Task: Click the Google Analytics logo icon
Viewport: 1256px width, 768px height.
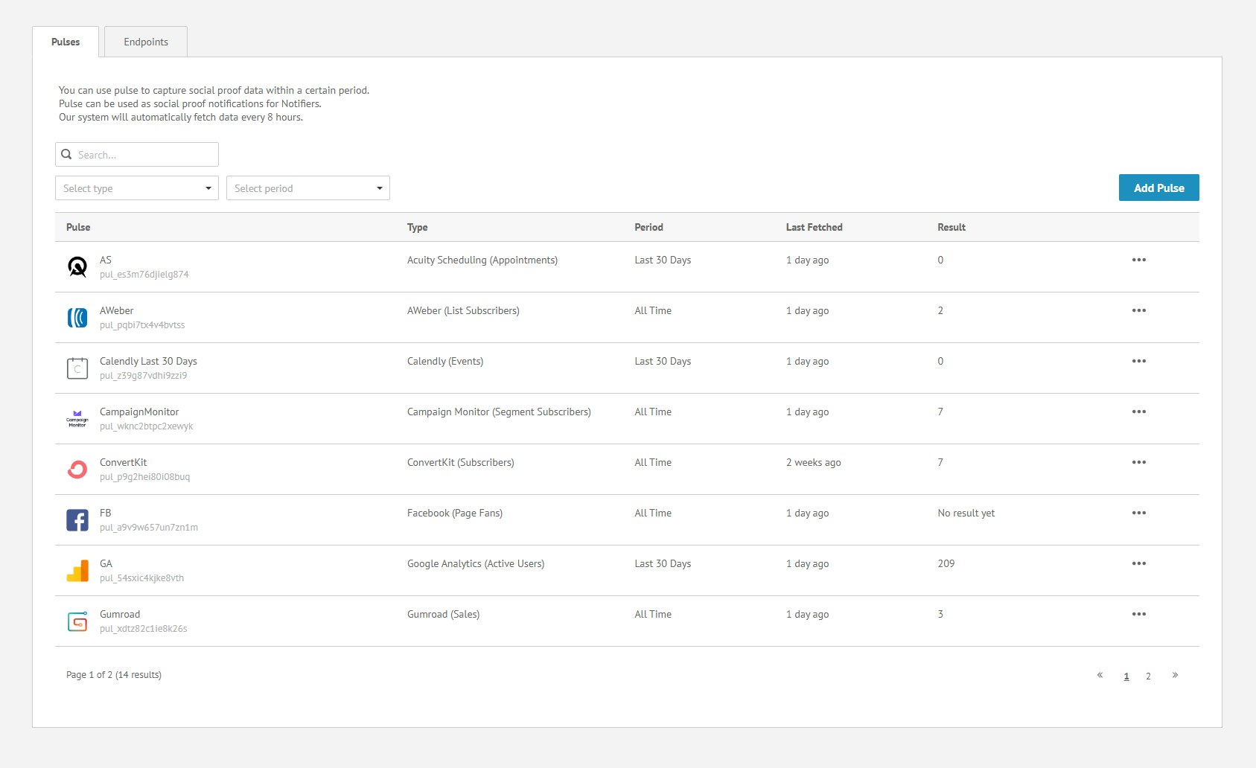Action: [77, 570]
